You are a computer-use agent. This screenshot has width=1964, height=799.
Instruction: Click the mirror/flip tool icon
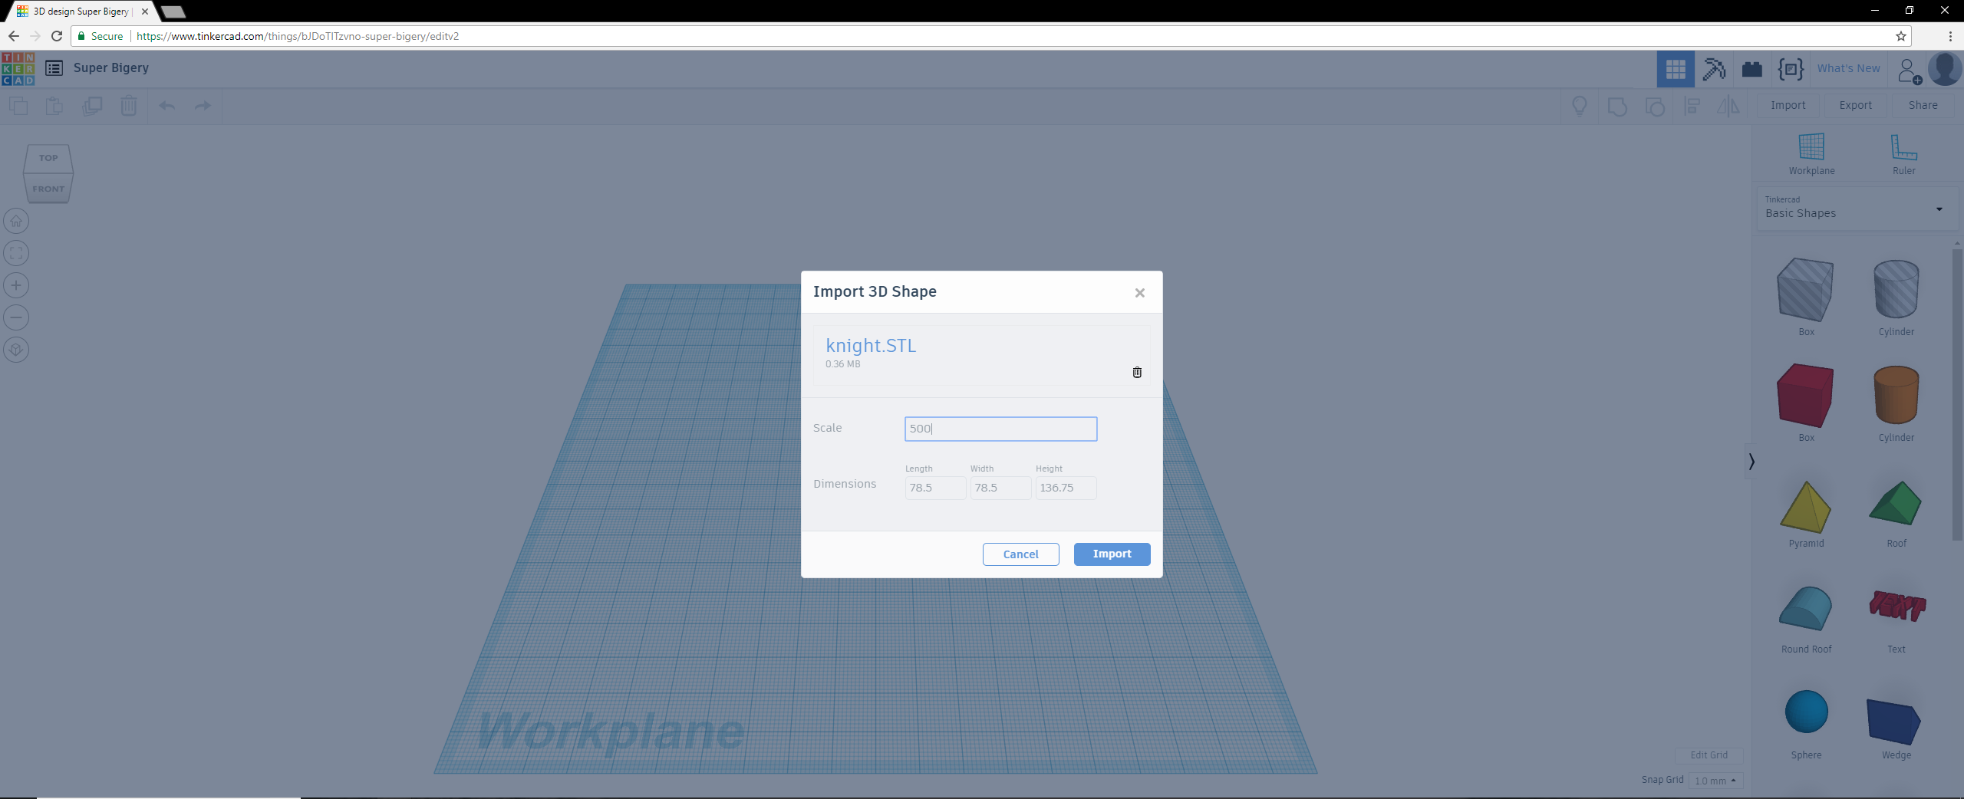click(x=1728, y=106)
